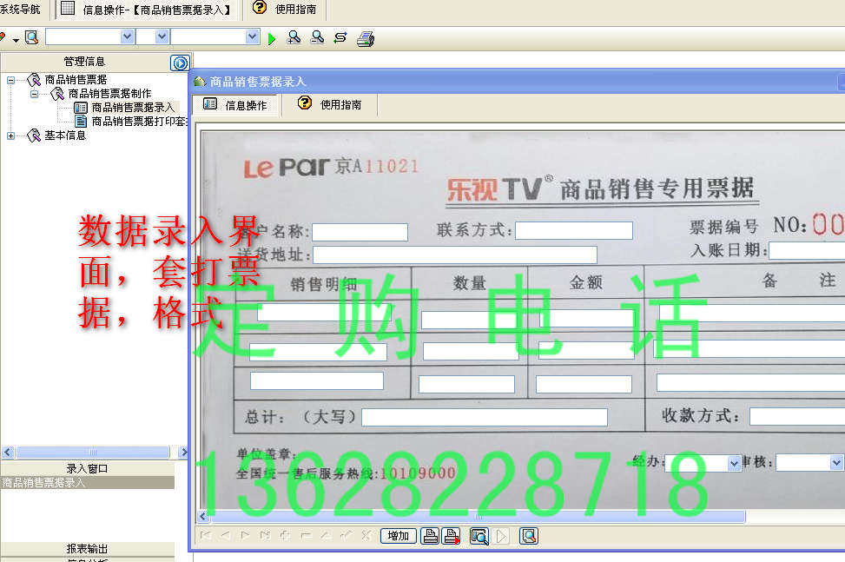The width and height of the screenshot is (845, 562).
Task: Click the zoom-in magnifier icon in top toolbar
Action: pos(294,37)
